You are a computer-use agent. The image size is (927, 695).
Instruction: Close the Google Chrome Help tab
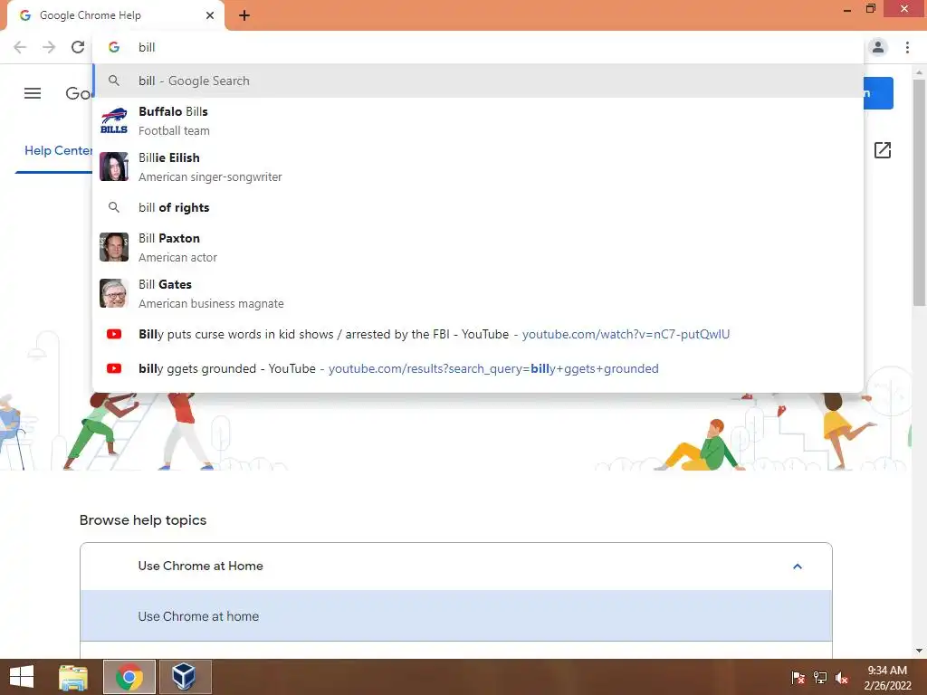[x=210, y=15]
